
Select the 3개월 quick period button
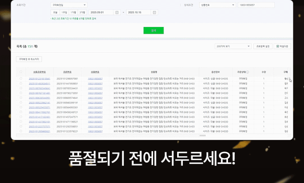tap(82, 13)
